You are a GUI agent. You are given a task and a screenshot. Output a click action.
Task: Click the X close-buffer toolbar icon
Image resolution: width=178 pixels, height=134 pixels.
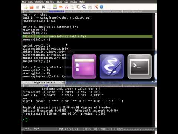coord(43,7)
